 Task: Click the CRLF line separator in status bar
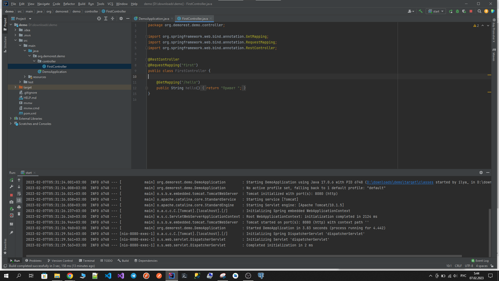click(x=458, y=266)
